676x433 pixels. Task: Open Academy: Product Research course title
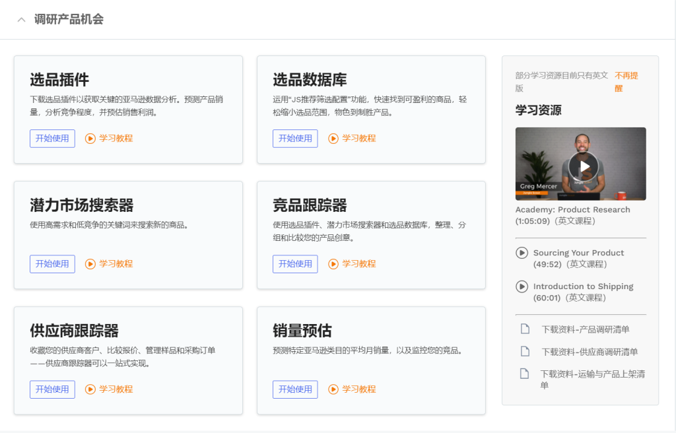[572, 215]
